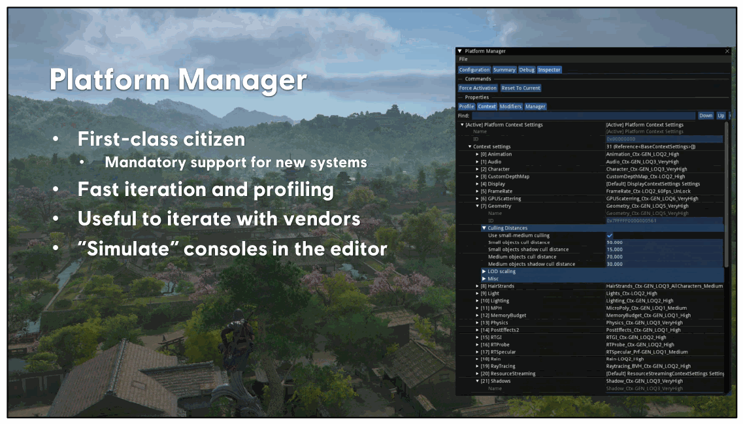Image resolution: width=743 pixels, height=424 pixels.
Task: Expand the [6] GPUScattering node
Action: [478, 199]
